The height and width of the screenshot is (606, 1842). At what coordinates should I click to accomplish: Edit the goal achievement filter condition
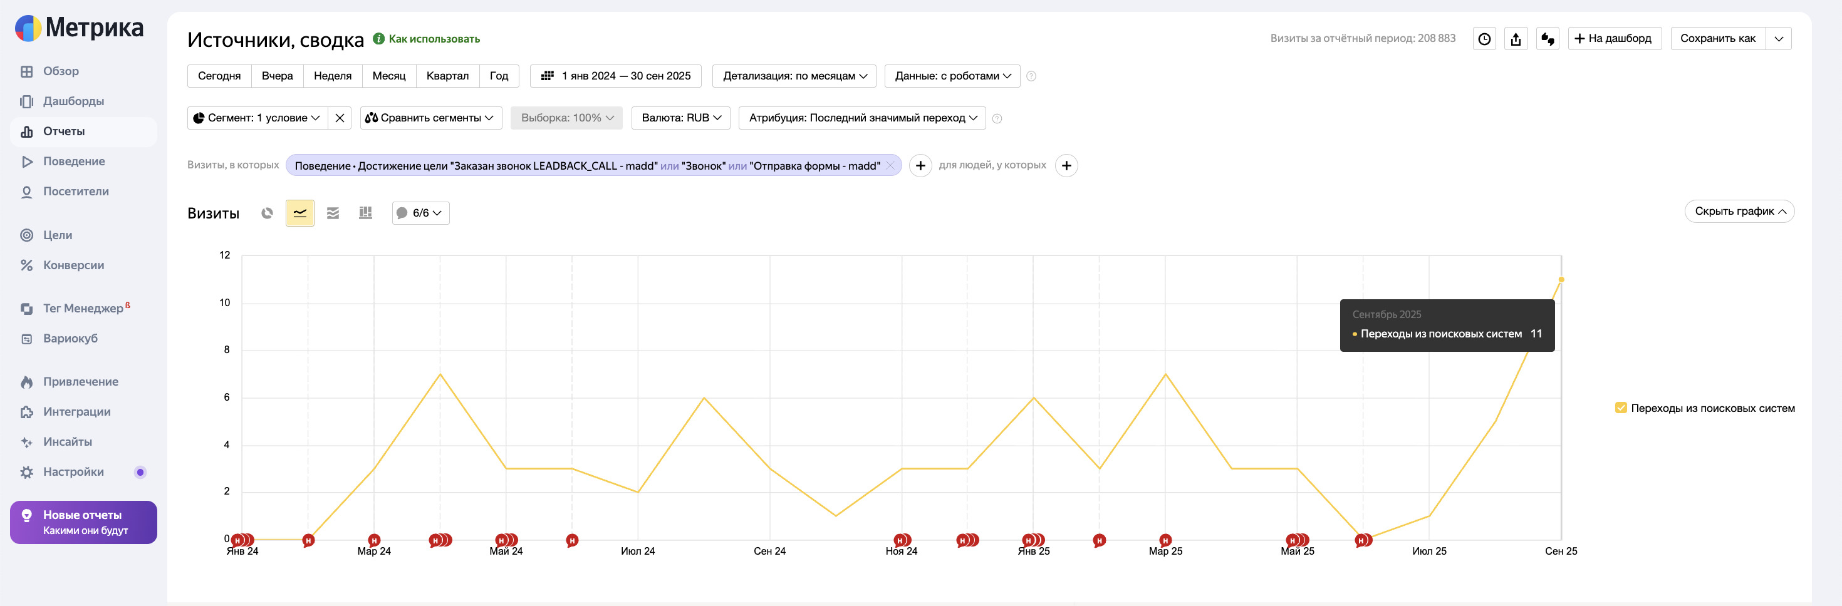[x=587, y=166]
